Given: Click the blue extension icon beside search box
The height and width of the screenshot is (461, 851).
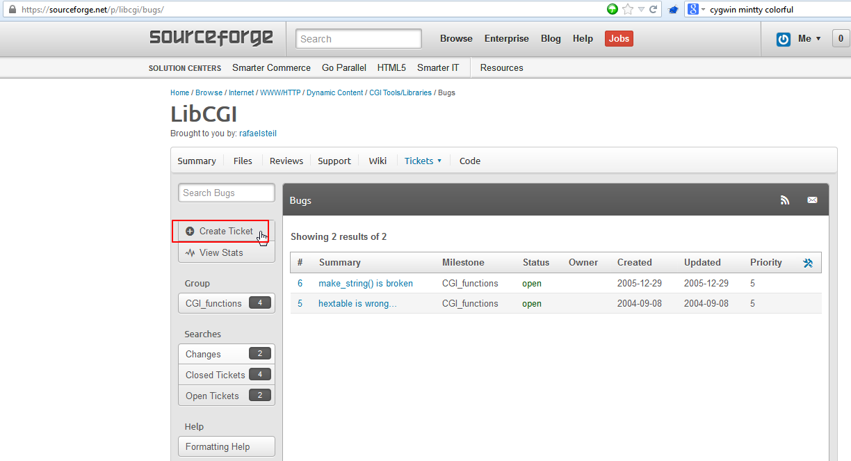Looking at the screenshot, I should (x=673, y=10).
